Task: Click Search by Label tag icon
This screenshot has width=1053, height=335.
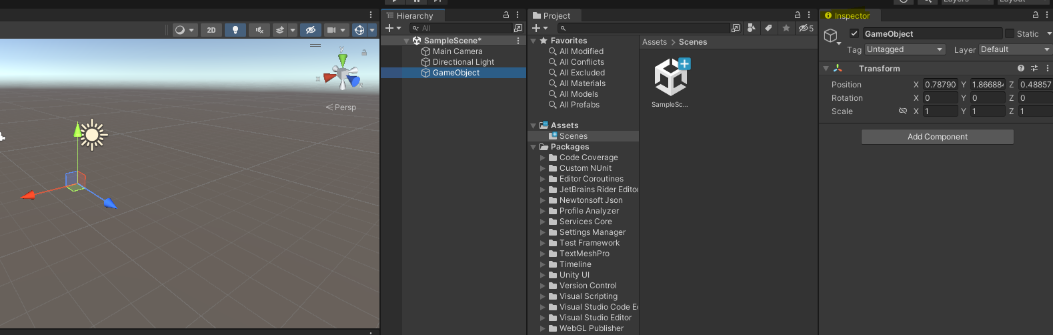Action: (768, 28)
